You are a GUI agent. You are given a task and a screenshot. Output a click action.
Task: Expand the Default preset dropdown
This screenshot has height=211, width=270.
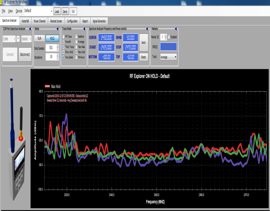[x=52, y=11]
